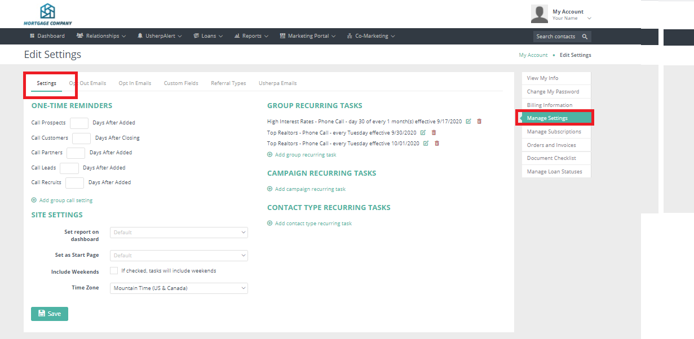Enable the Include Weekends checkbox
The width and height of the screenshot is (694, 339).
pos(114,271)
